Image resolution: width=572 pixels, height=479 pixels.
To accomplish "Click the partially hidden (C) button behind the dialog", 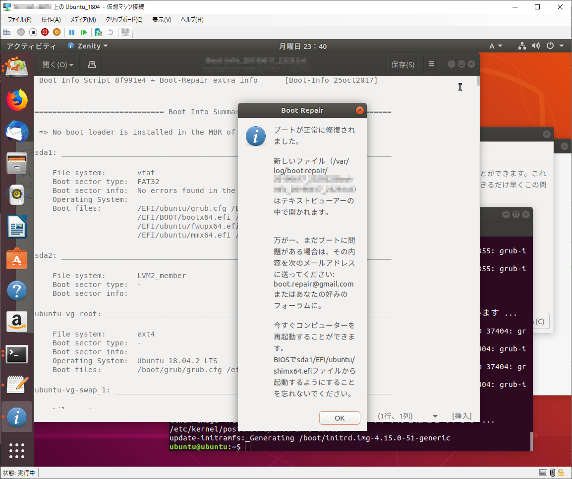I will 541,321.
